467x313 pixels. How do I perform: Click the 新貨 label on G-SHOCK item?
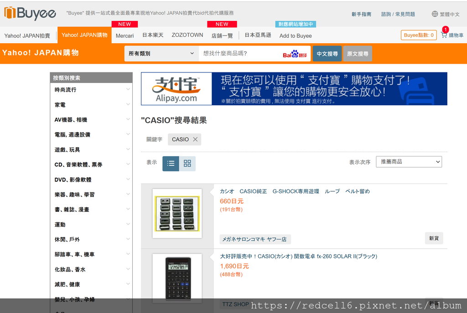(434, 238)
